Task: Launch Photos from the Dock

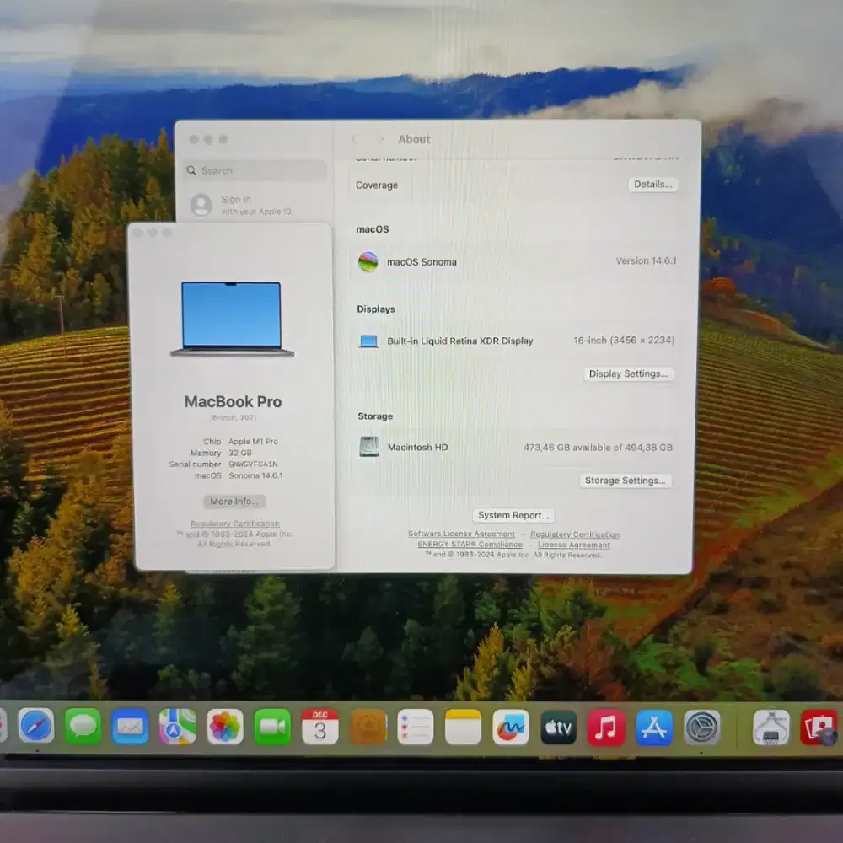Action: [x=224, y=725]
